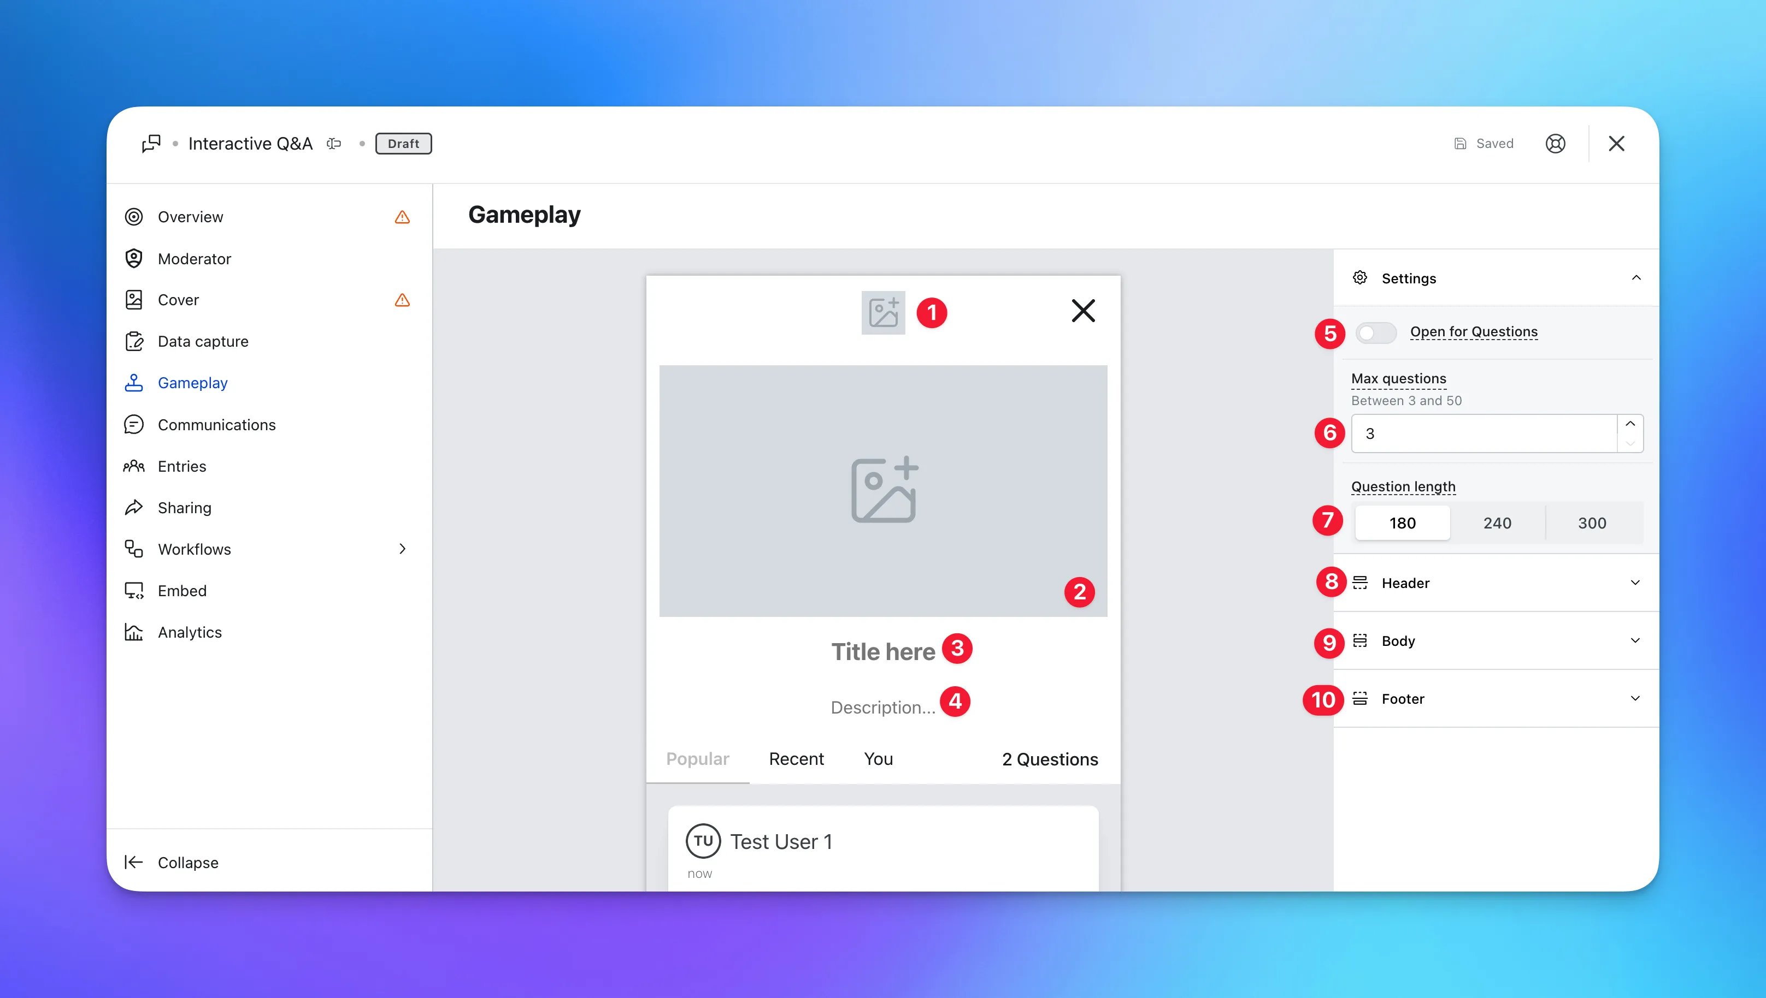Image resolution: width=1766 pixels, height=998 pixels.
Task: Click the Q&A chat icon in the header
Action: (151, 144)
